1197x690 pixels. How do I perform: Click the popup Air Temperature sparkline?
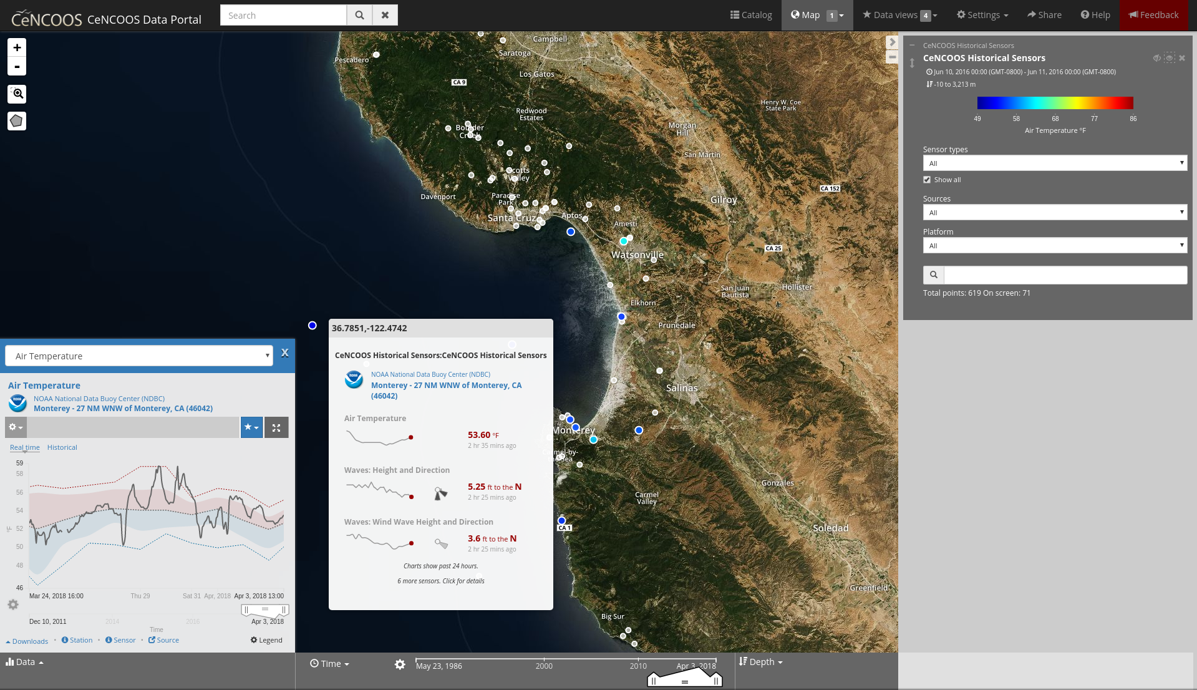[380, 438]
